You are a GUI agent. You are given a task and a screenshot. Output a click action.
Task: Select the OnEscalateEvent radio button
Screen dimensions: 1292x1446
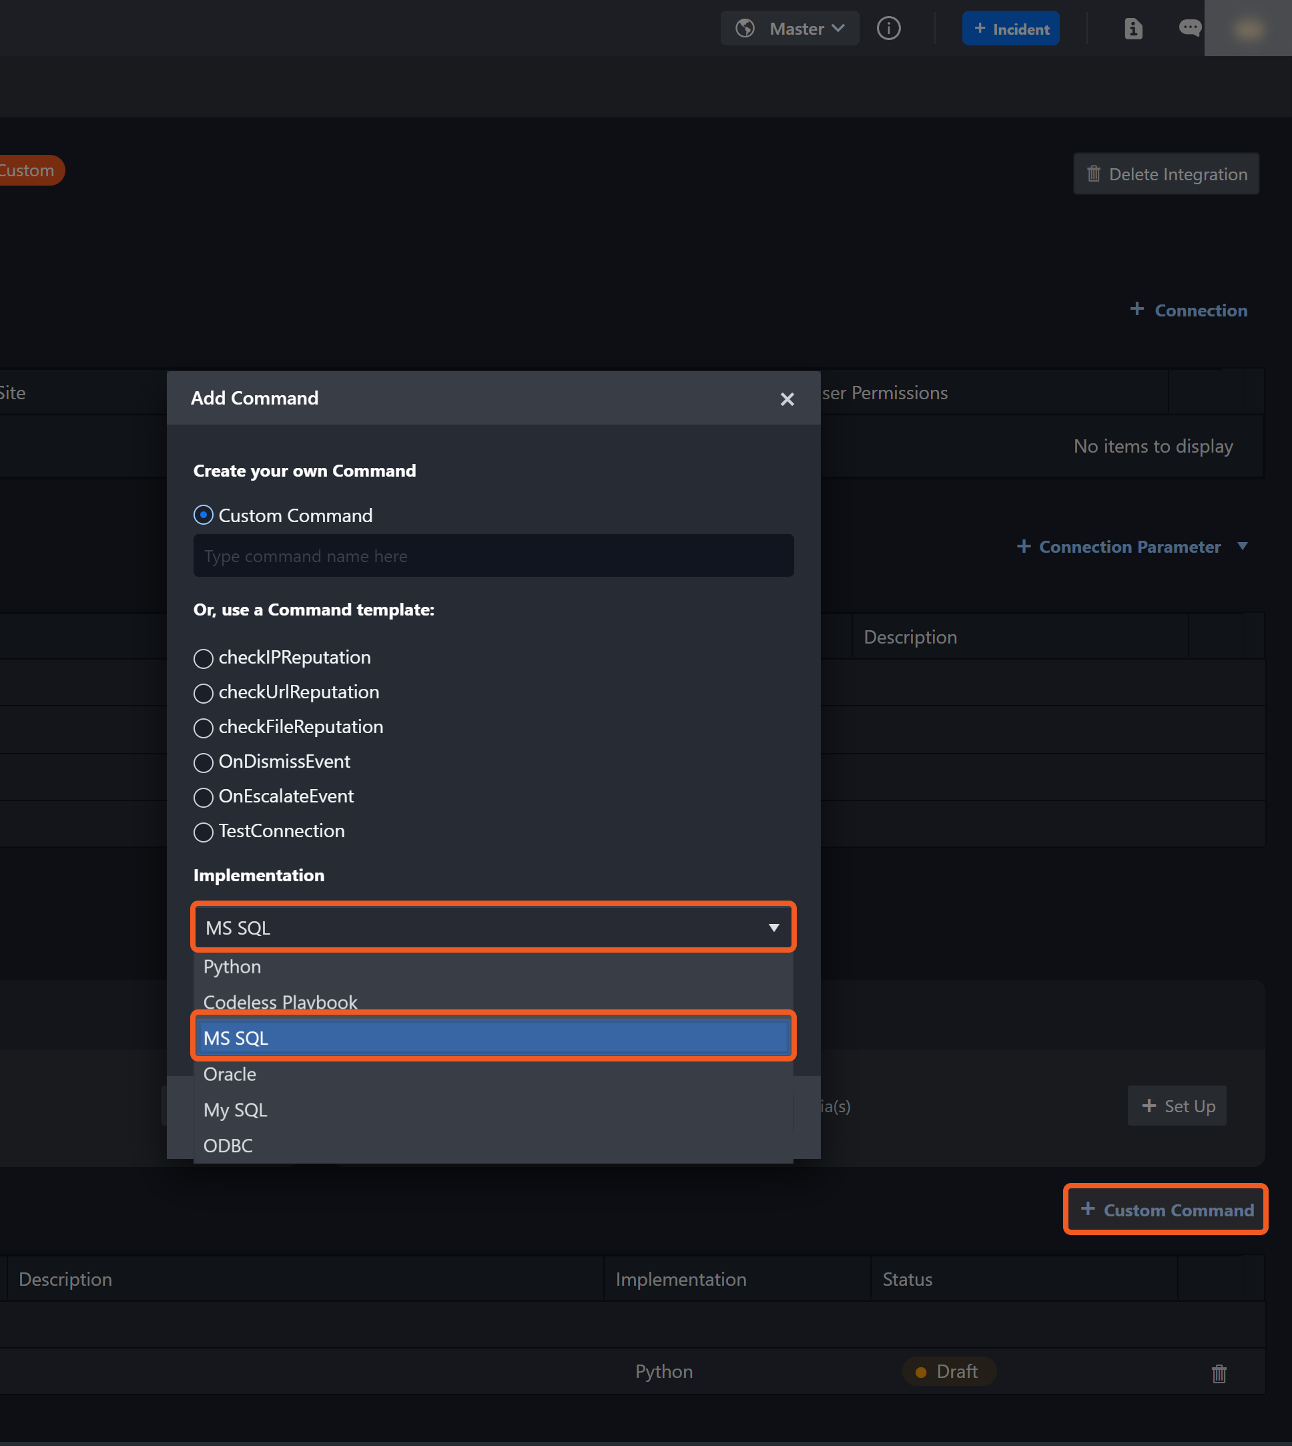pos(204,797)
